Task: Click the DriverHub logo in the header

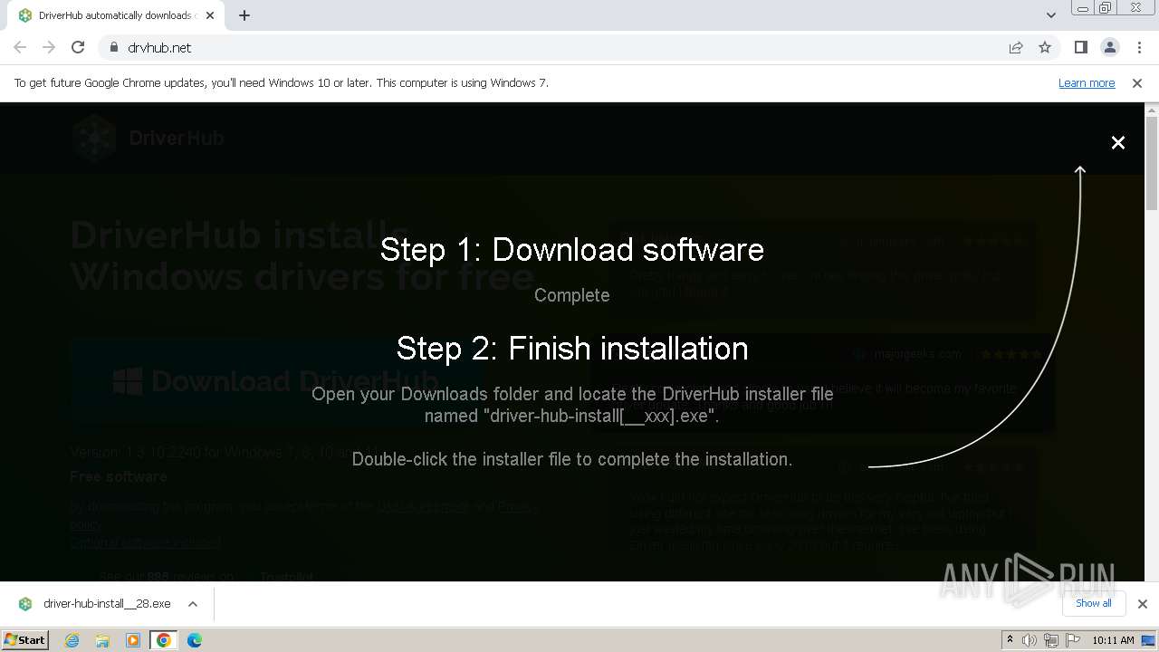Action: click(x=148, y=138)
